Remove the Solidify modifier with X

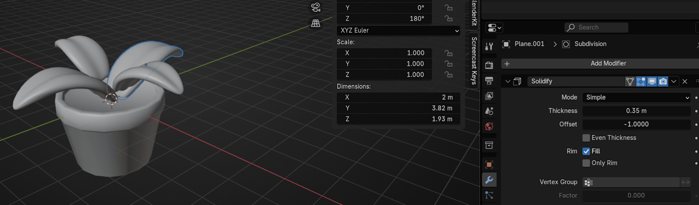[x=685, y=81]
